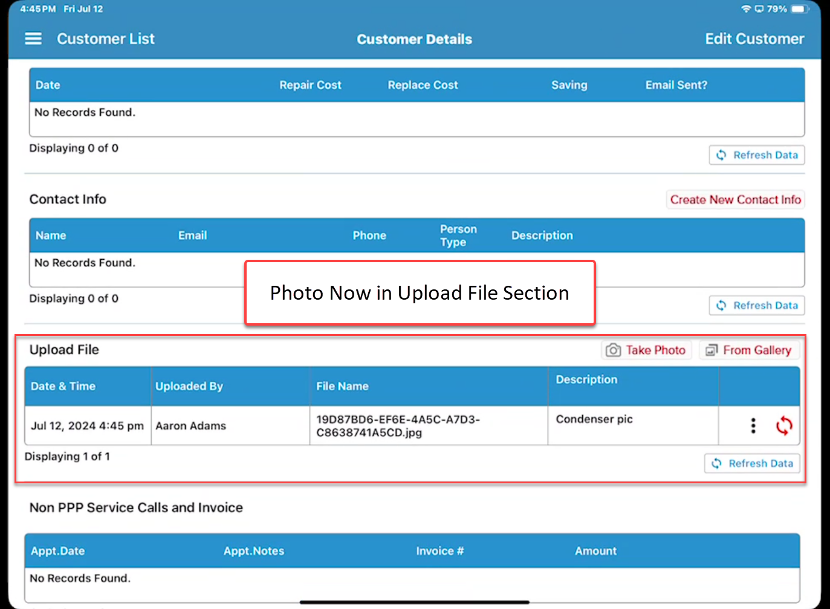Tap the Take Photo camera icon

(x=613, y=350)
